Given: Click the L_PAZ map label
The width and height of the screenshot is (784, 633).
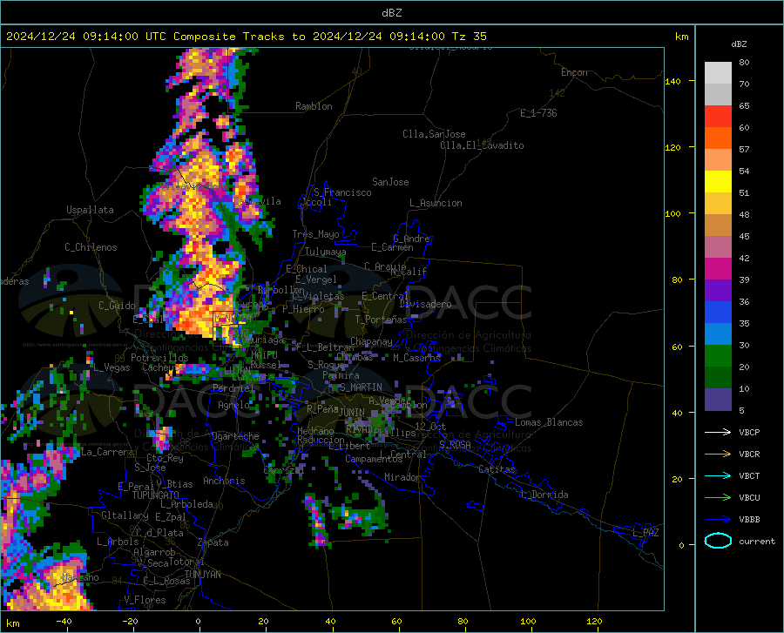Looking at the screenshot, I should click(x=645, y=533).
